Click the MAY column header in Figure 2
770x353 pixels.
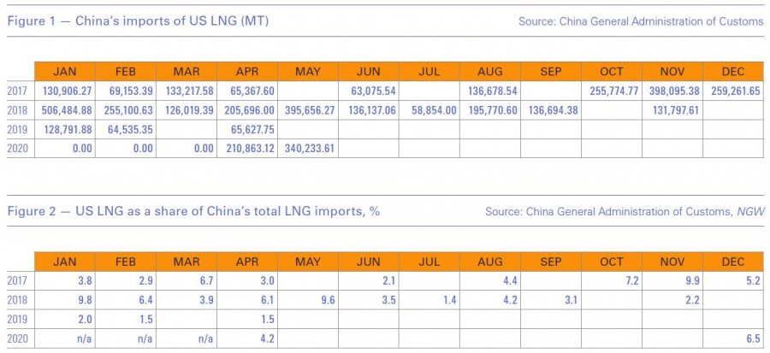pos(307,261)
